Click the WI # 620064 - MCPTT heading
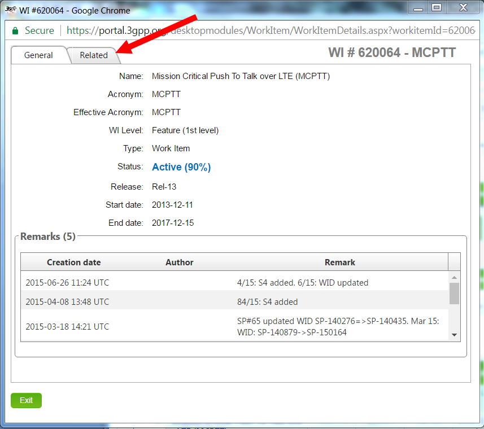Viewport: 484px width, 429px height. tap(392, 52)
